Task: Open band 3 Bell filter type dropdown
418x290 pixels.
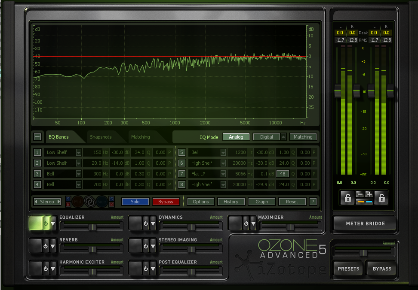Action: [x=78, y=174]
